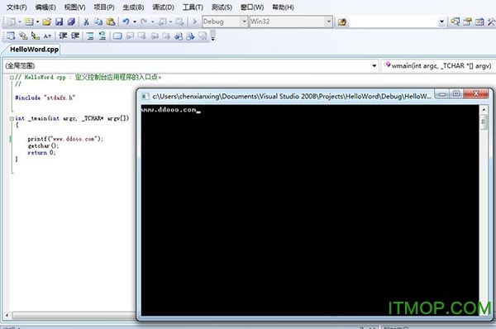Open the 项目(P) menu
The height and width of the screenshot is (329, 496).
[x=104, y=7]
